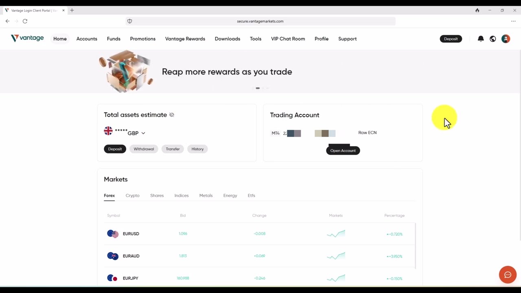Click the address bar URL field
This screenshot has height=293, width=521.
(260, 21)
